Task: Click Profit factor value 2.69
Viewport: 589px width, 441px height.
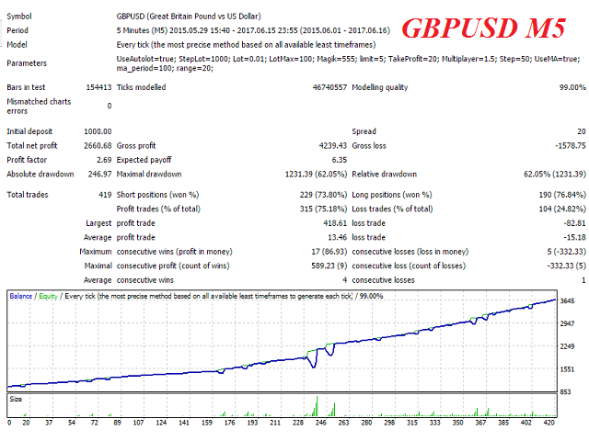Action: coord(104,160)
